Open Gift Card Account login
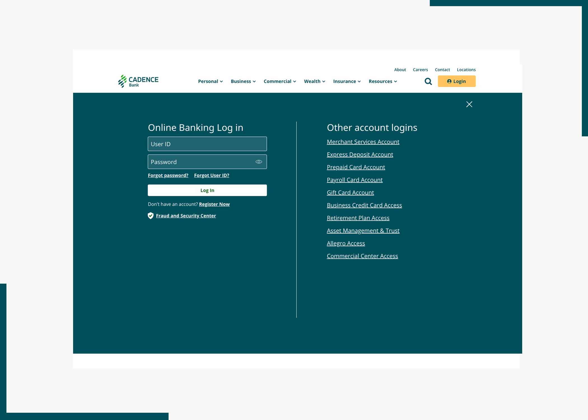This screenshot has width=588, height=420. 350,193
